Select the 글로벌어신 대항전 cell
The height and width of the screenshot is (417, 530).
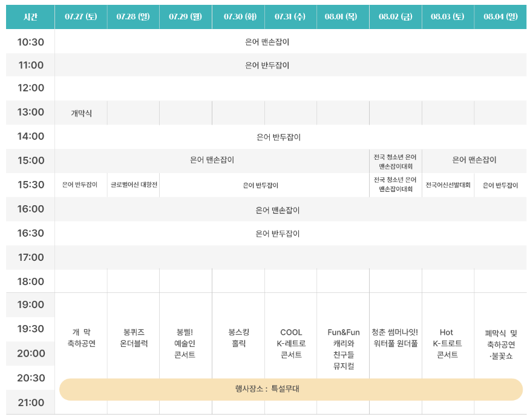133,185
